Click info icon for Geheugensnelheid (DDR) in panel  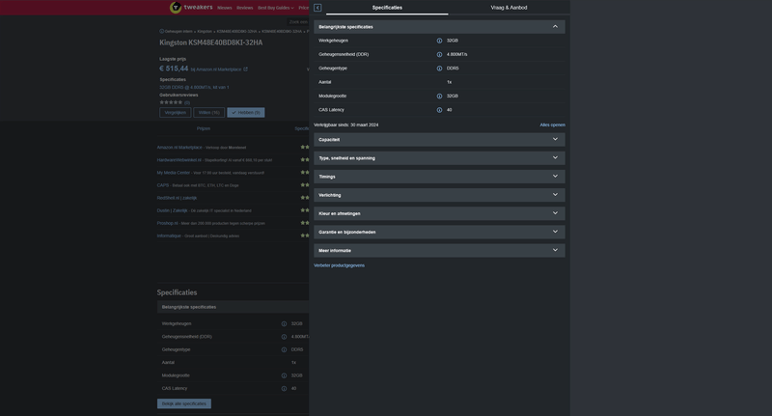(440, 54)
